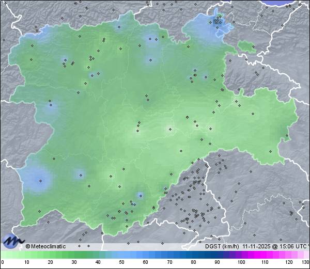Click the small blue spot in the southern green area
The image size is (310, 269).
140,195
